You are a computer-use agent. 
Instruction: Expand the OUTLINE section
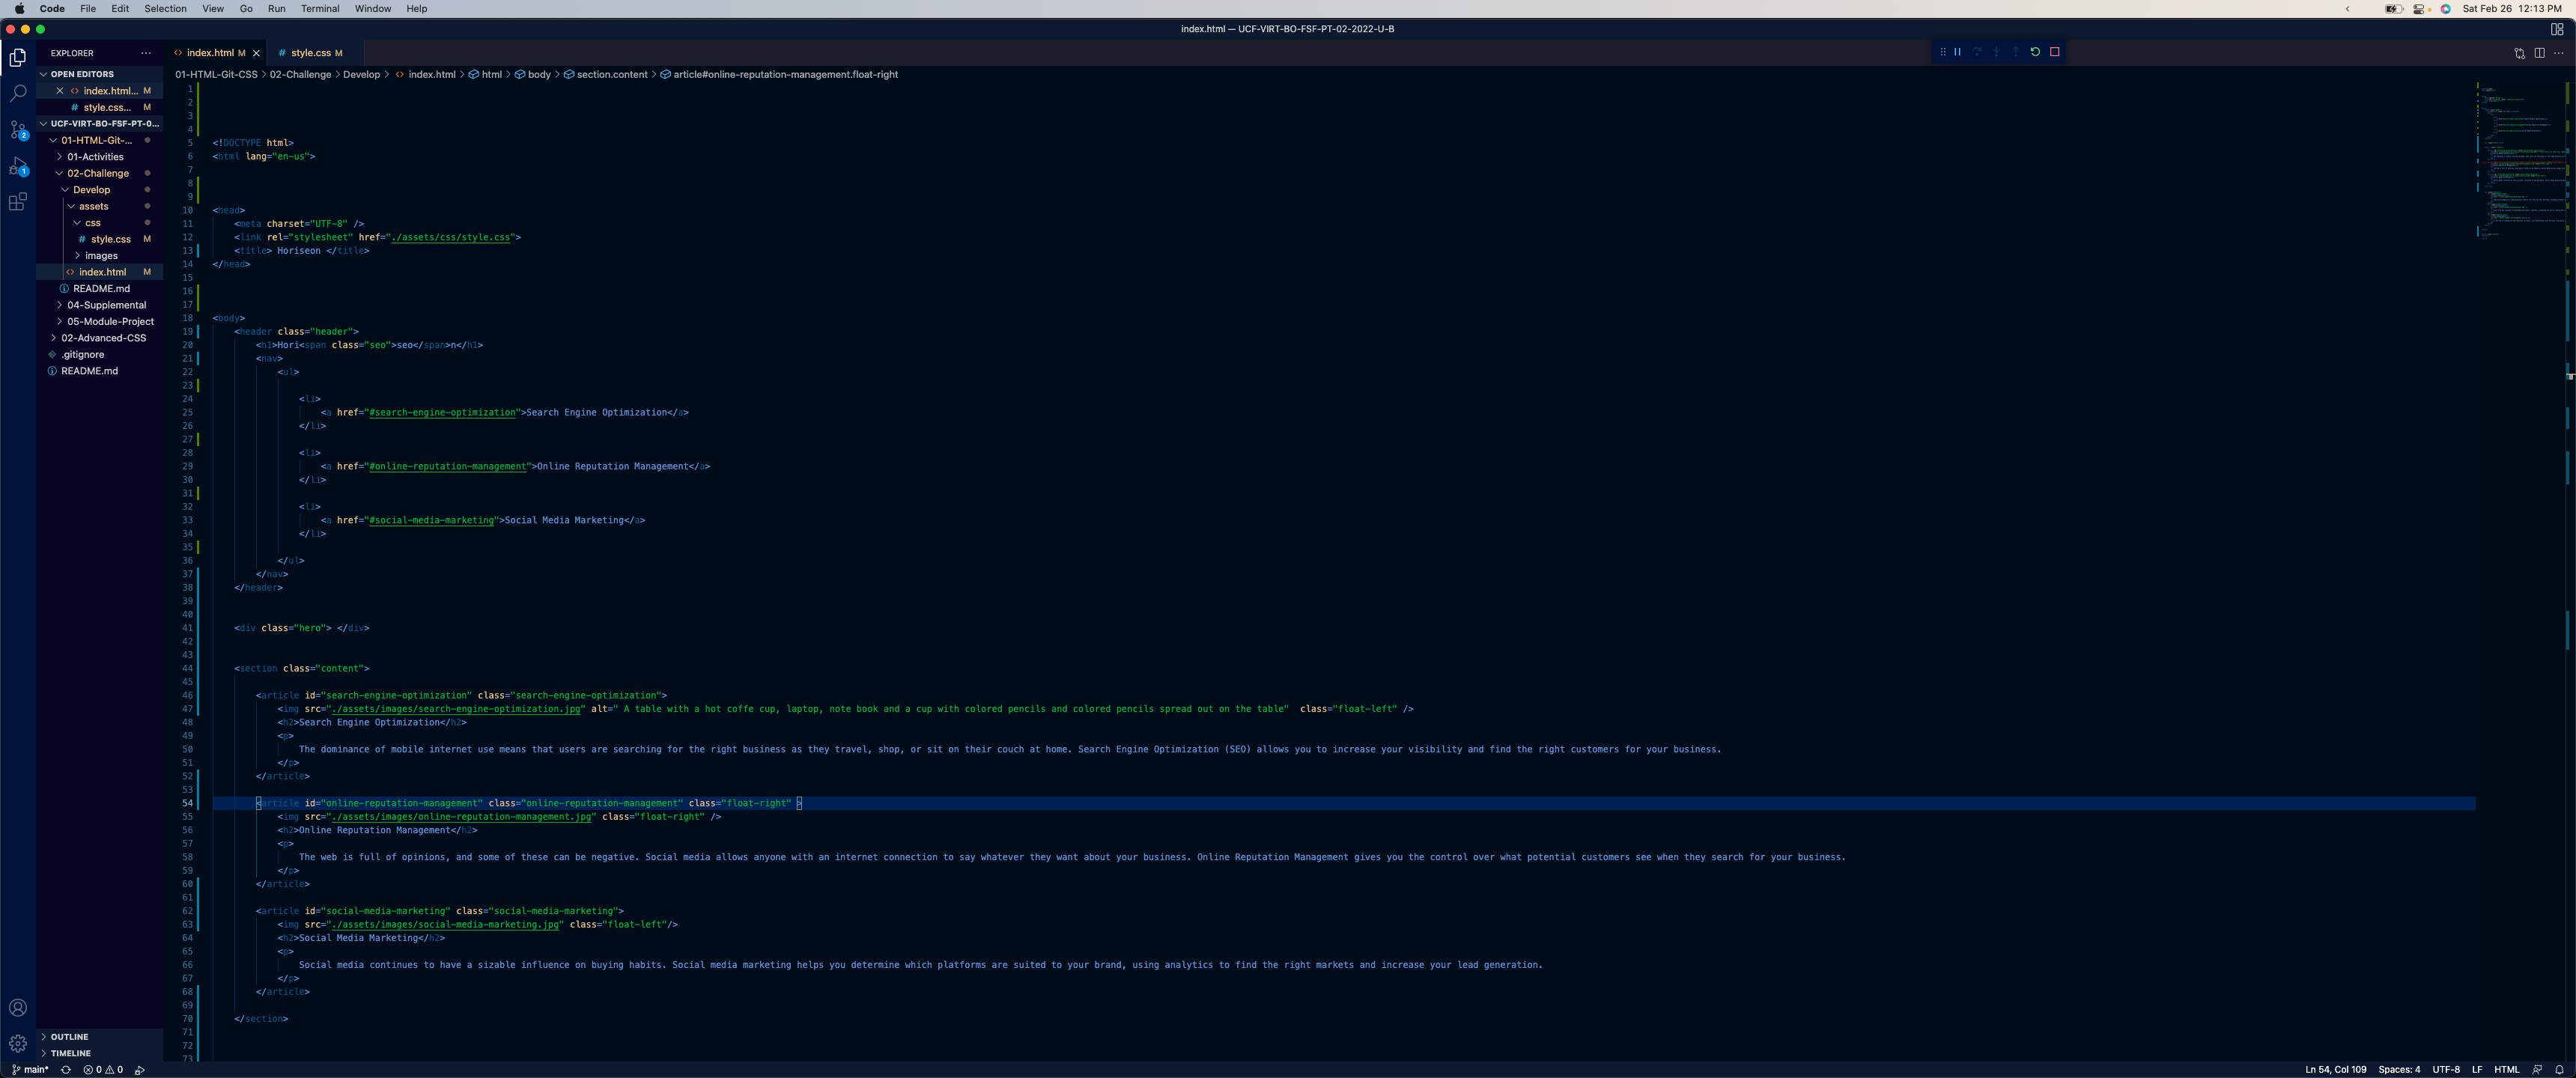[x=68, y=1037]
